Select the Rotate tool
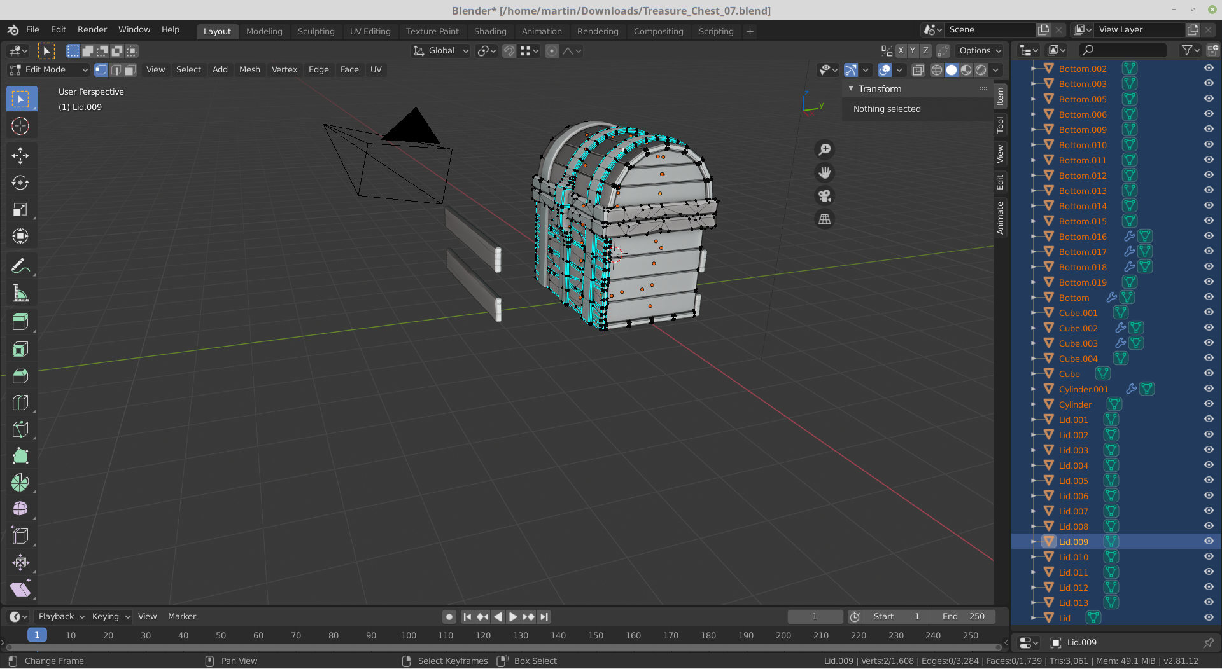 coord(20,183)
